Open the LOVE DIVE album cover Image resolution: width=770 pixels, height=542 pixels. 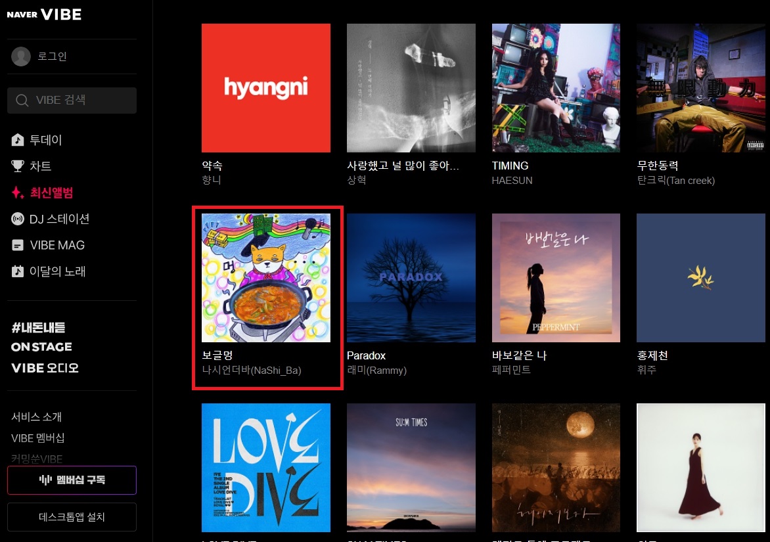pos(266,468)
